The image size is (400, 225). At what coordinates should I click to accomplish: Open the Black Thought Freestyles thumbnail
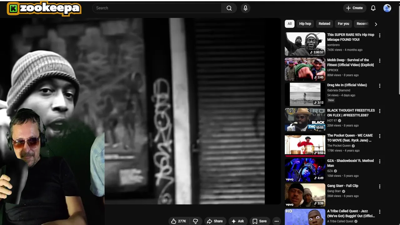[305, 120]
